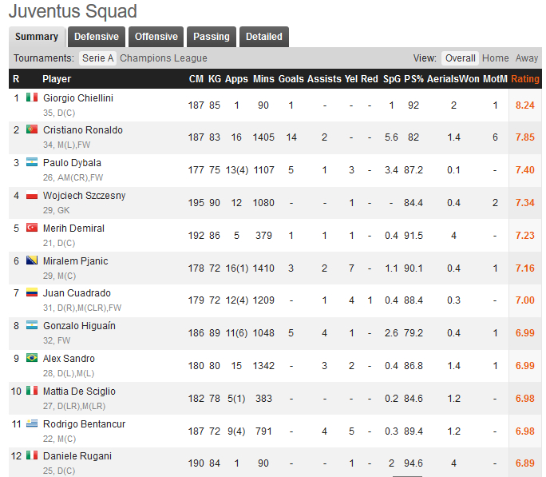Click Argentina flag beside Paulo Dybala
The width and height of the screenshot is (546, 477).
(32, 163)
